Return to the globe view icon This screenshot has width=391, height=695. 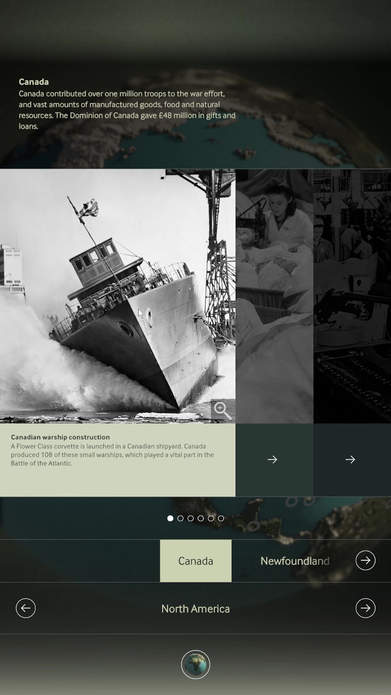pyautogui.click(x=195, y=665)
